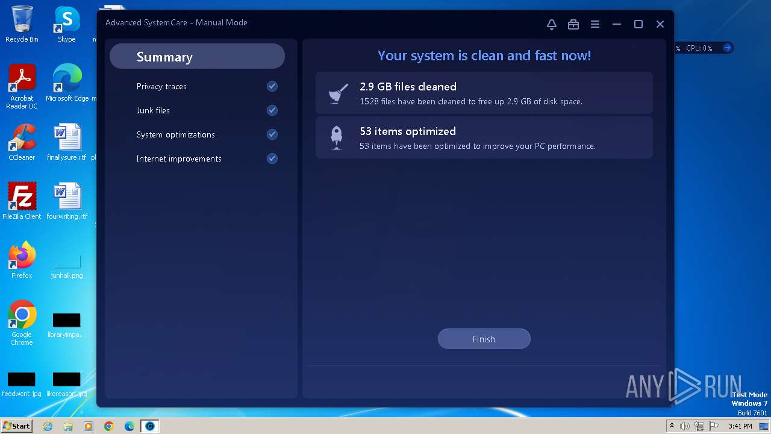Click the Privacy traces checkmark
This screenshot has height=434, width=771.
pyautogui.click(x=272, y=86)
